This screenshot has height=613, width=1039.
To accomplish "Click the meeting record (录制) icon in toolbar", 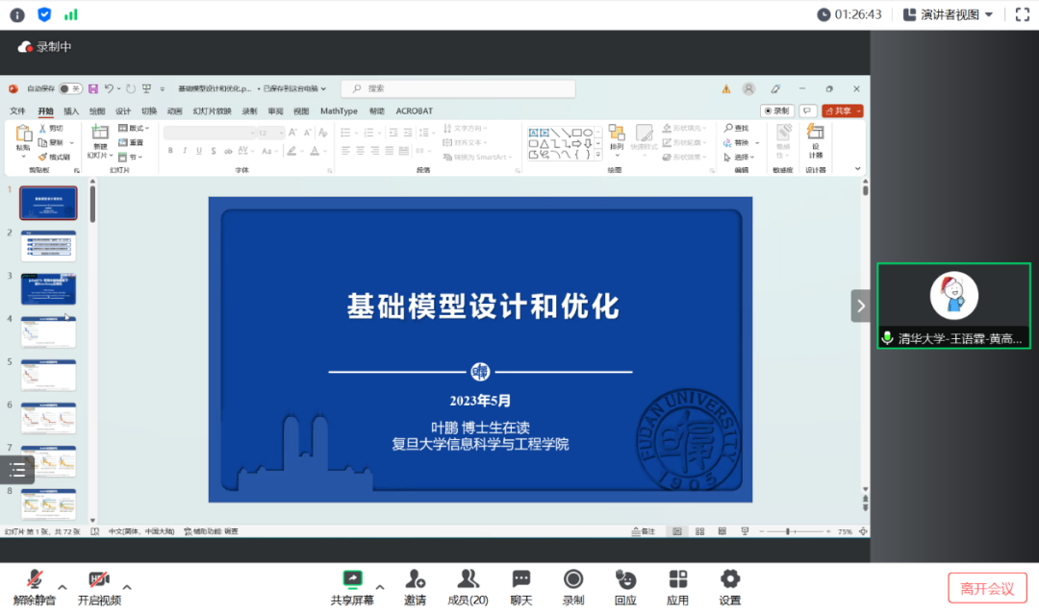I will [x=573, y=580].
